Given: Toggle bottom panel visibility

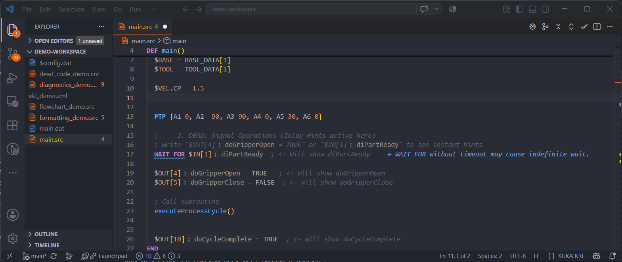Looking at the screenshot, I should (533, 9).
